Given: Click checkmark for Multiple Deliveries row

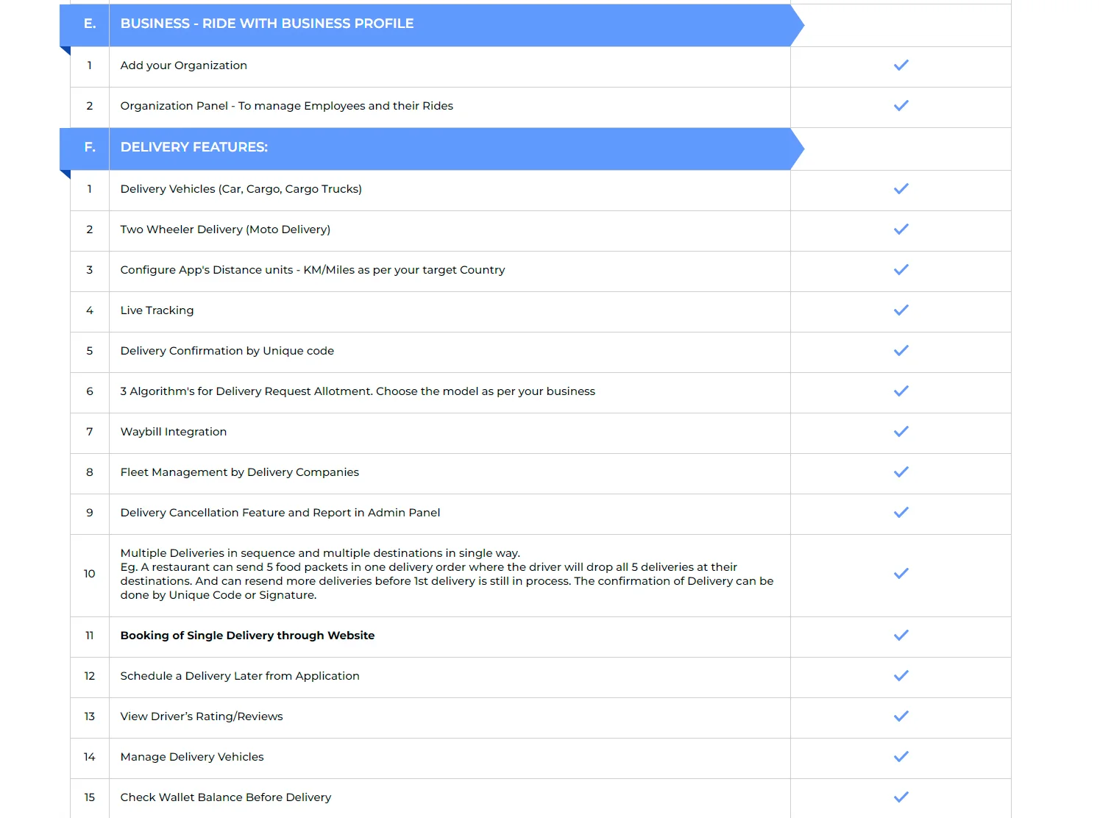Looking at the screenshot, I should 901,574.
